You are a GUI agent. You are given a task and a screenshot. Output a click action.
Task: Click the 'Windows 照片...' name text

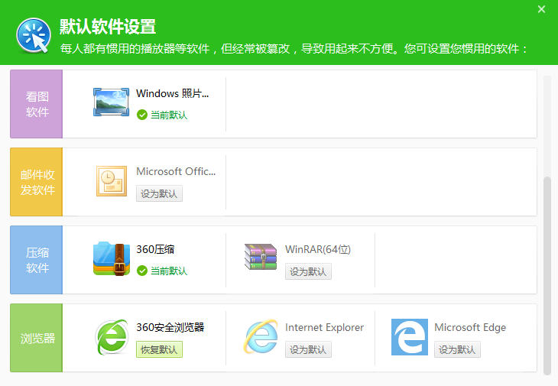click(172, 93)
